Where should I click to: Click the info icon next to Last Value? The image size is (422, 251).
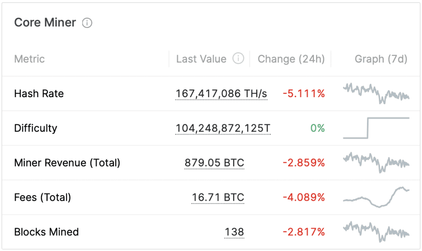coord(238,59)
